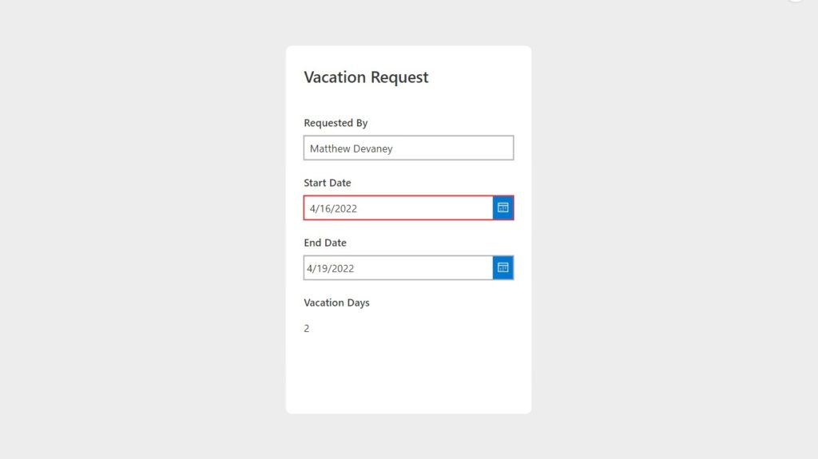This screenshot has width=818, height=459.
Task: Focus the Requested By text field
Action: (x=408, y=148)
